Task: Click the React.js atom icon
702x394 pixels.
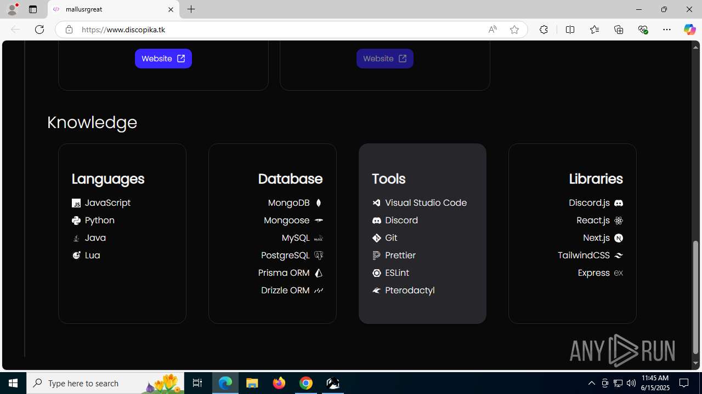Action: coord(619,221)
